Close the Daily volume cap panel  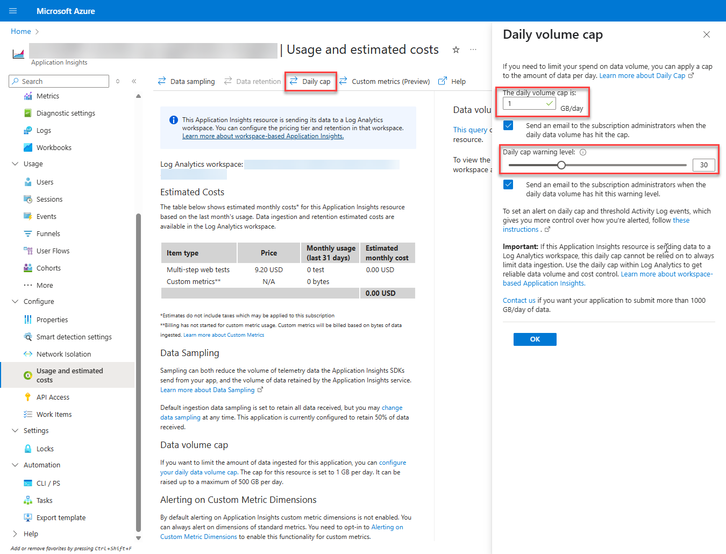pyautogui.click(x=707, y=34)
